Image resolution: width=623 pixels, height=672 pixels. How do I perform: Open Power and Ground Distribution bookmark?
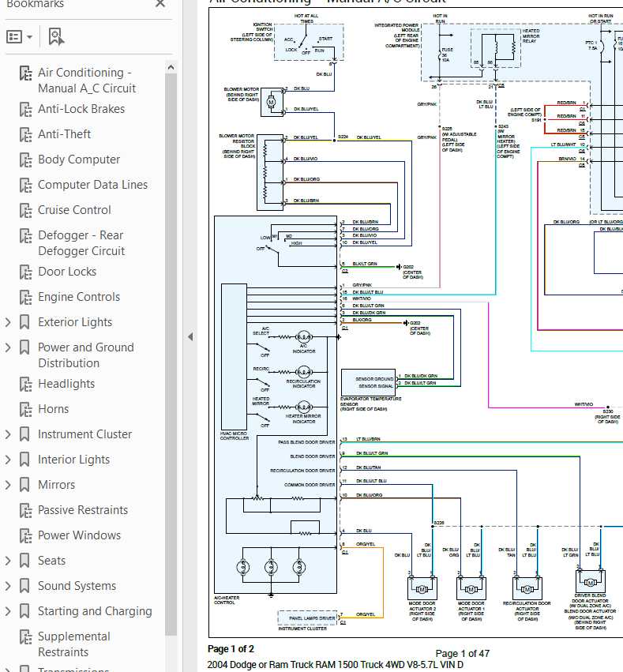86,355
